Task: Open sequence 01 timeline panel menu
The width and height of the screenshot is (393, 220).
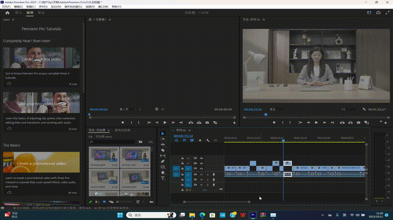Action: point(190,131)
